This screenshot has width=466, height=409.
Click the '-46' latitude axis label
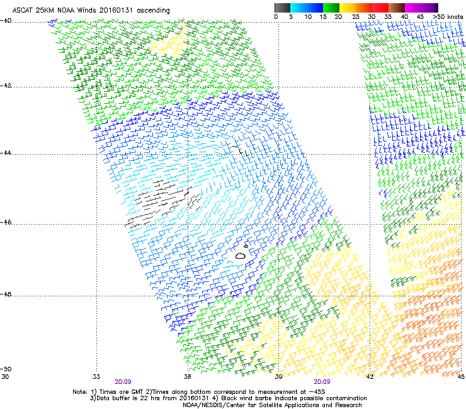pyautogui.click(x=6, y=223)
